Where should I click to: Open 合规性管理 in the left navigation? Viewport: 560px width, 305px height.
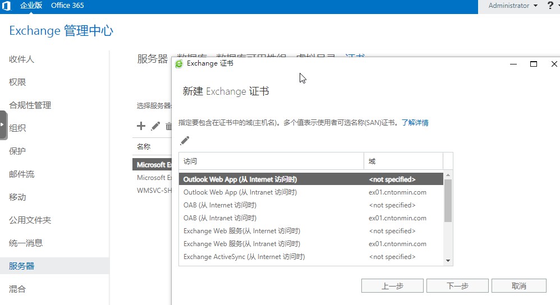click(x=30, y=105)
